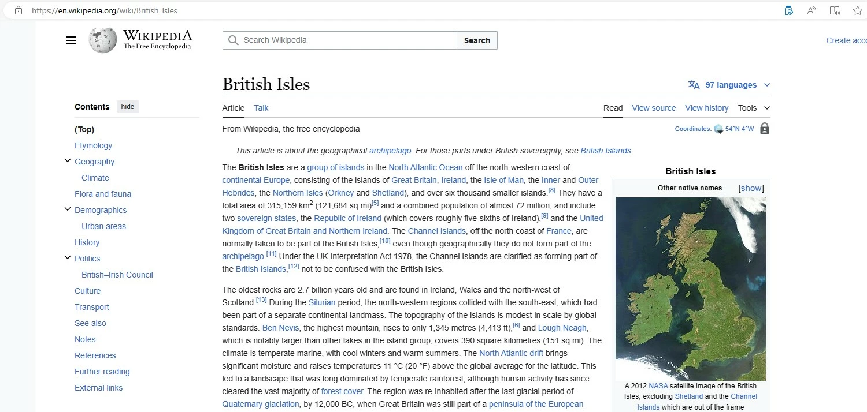Open the immersive reader icon
The height and width of the screenshot is (412, 867).
pyautogui.click(x=835, y=10)
